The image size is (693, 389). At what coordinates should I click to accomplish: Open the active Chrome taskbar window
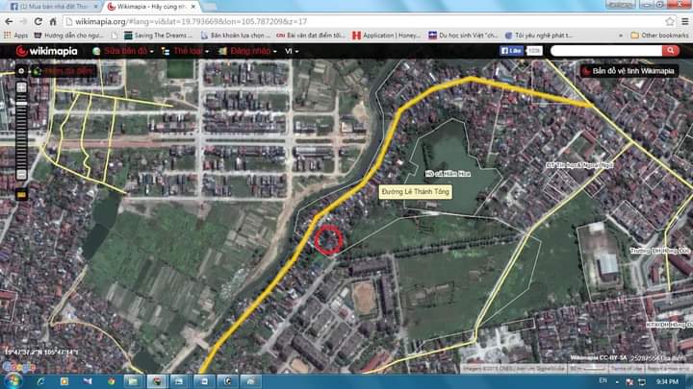(x=157, y=381)
